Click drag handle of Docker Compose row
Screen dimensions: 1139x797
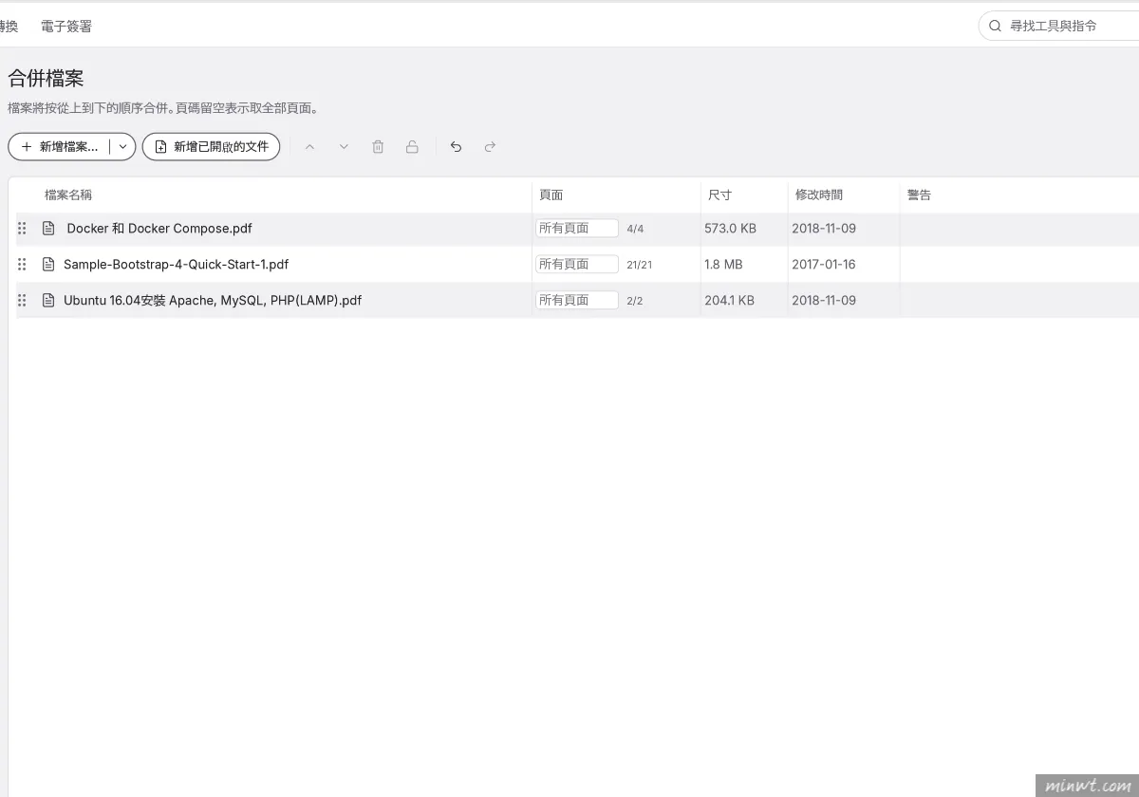pyautogui.click(x=23, y=229)
